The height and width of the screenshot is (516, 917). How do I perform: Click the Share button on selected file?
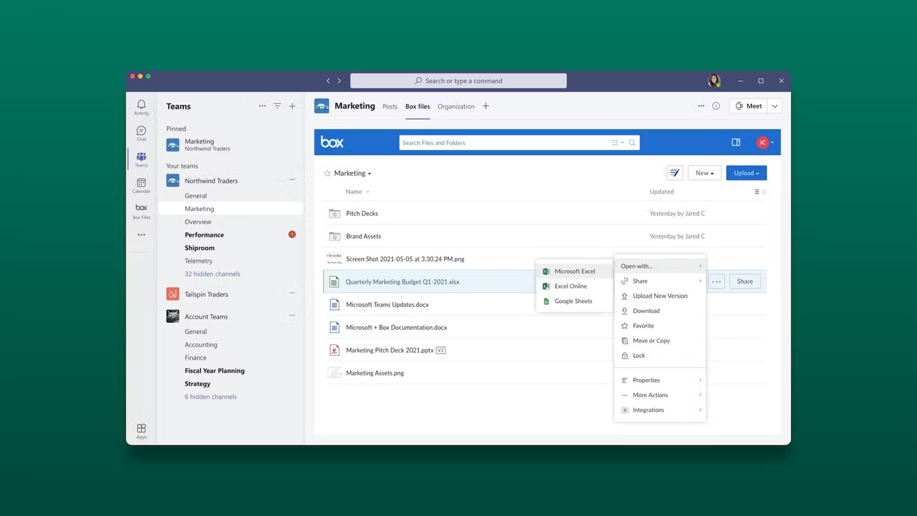point(745,281)
